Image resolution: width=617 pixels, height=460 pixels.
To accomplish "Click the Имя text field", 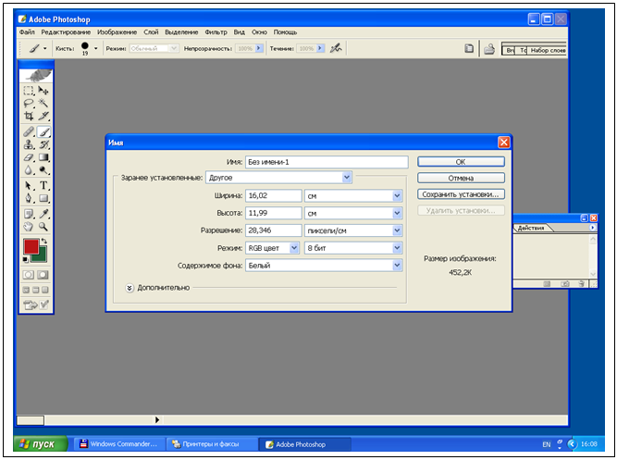I will point(327,162).
